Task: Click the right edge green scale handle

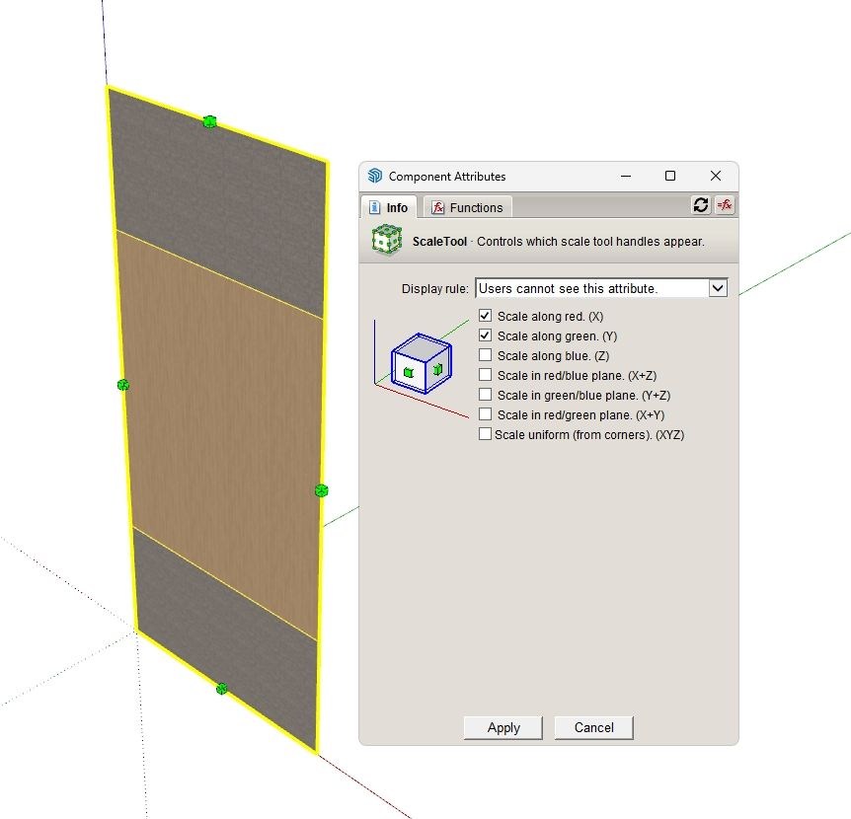Action: (x=321, y=490)
